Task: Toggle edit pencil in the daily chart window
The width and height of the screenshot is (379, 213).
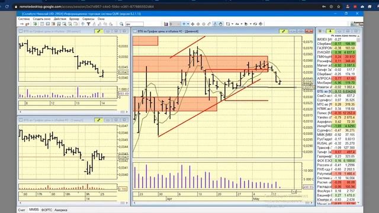Action: [x=283, y=31]
